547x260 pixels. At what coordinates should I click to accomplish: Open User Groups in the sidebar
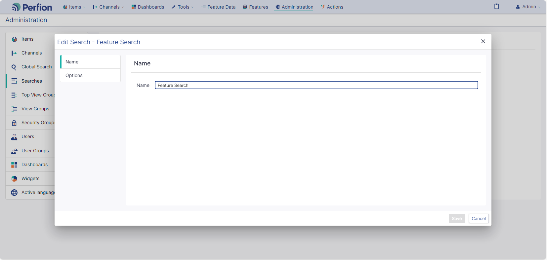[x=35, y=151]
